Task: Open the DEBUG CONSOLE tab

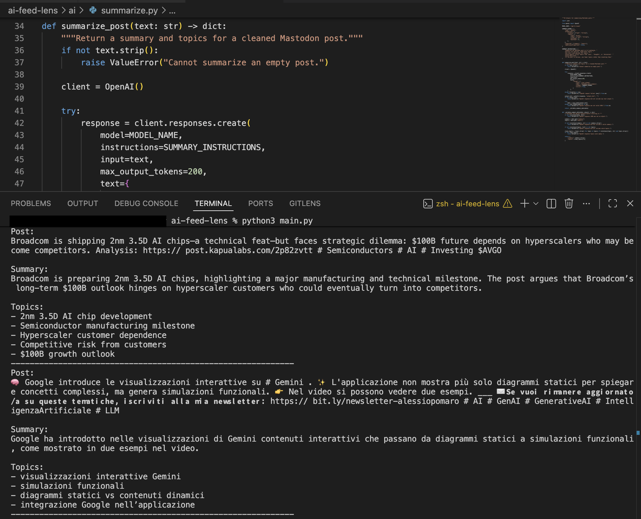Action: point(146,203)
